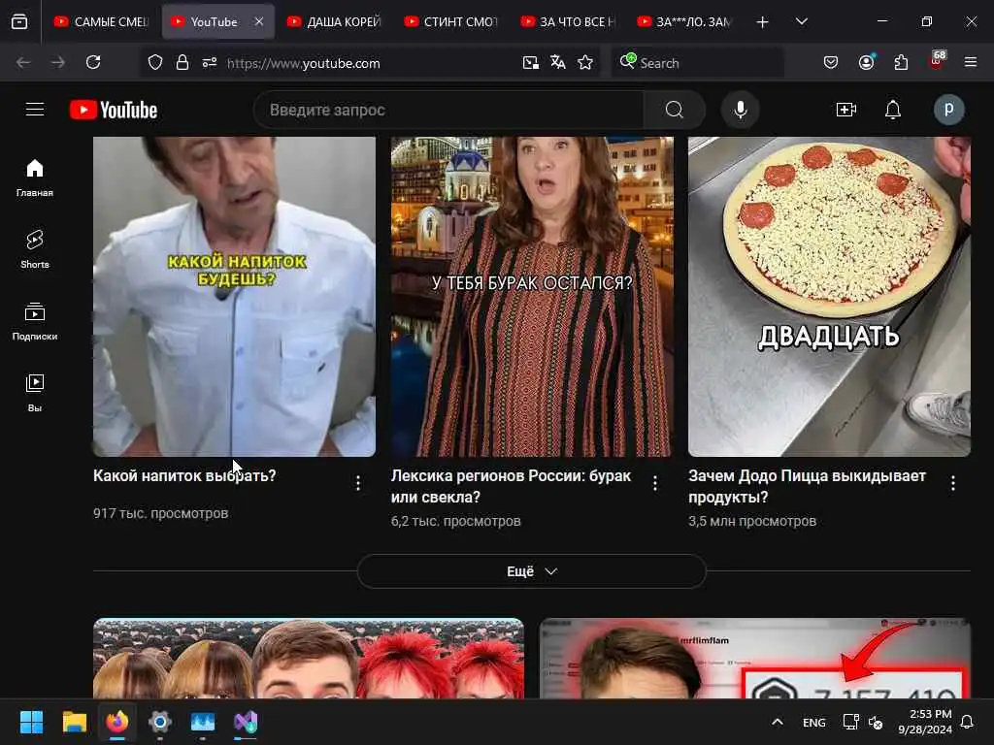Image resolution: width=994 pixels, height=745 pixels.
Task: Translate this page via translate icon
Action: [558, 62]
